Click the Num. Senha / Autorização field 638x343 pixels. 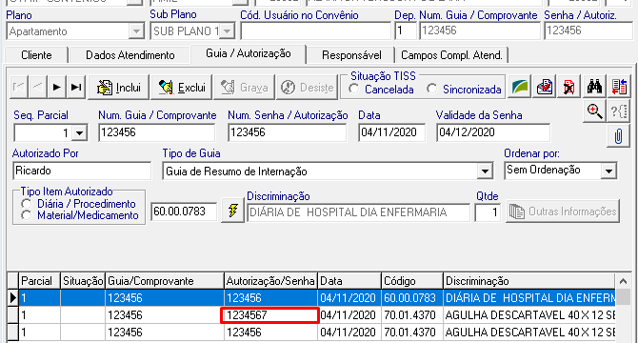pos(287,132)
